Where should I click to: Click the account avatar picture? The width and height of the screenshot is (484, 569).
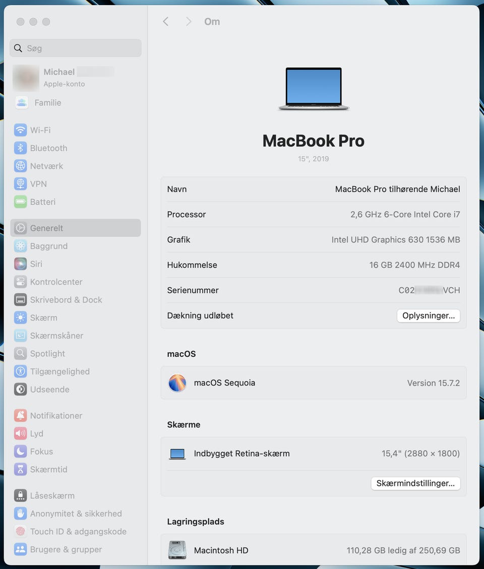pyautogui.click(x=26, y=78)
